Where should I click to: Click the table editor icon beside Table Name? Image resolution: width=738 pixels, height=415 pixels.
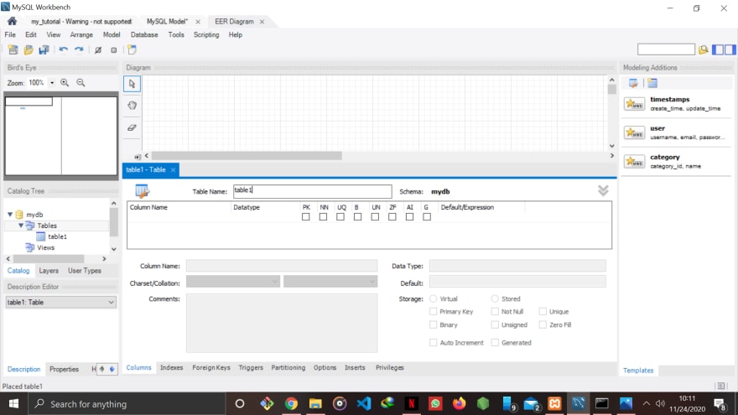click(x=142, y=191)
